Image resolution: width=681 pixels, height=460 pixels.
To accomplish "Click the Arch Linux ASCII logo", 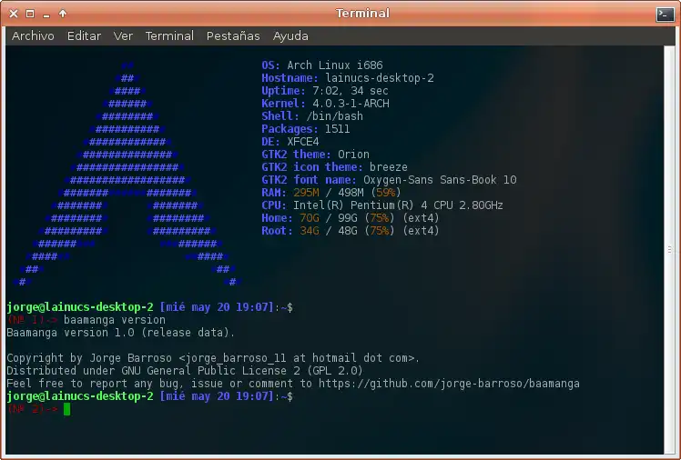I will point(127,174).
